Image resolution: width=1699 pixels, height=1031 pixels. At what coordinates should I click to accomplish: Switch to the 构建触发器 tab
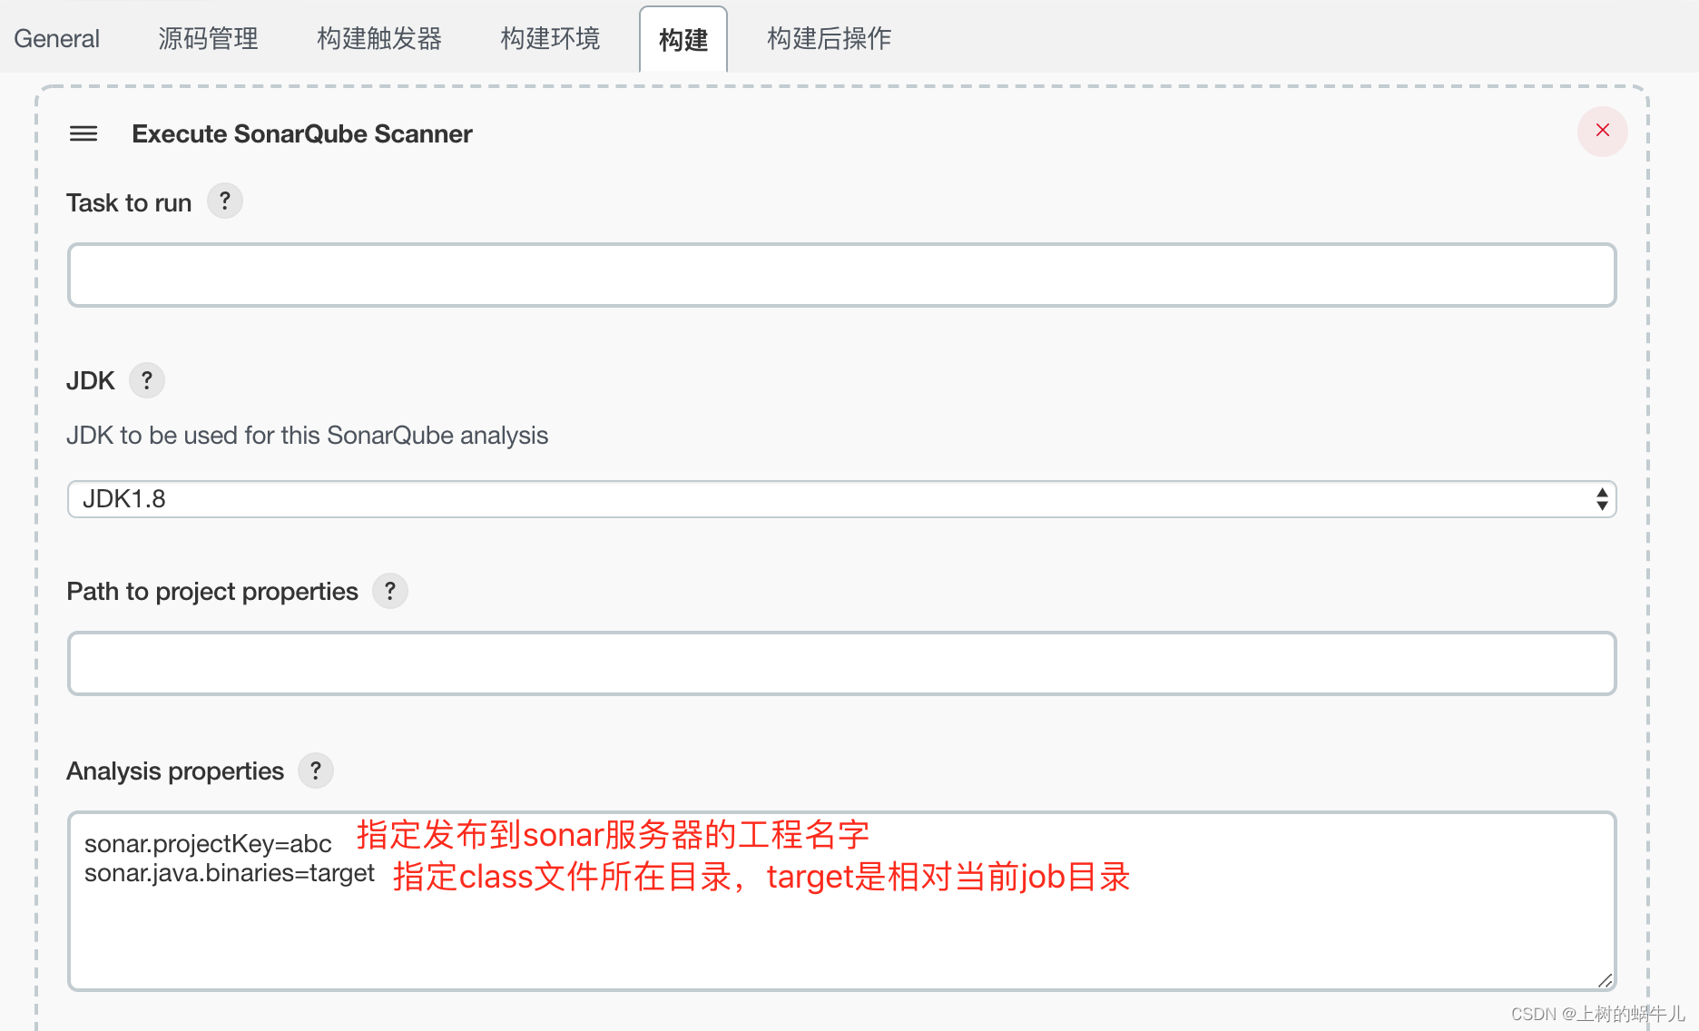379,39
